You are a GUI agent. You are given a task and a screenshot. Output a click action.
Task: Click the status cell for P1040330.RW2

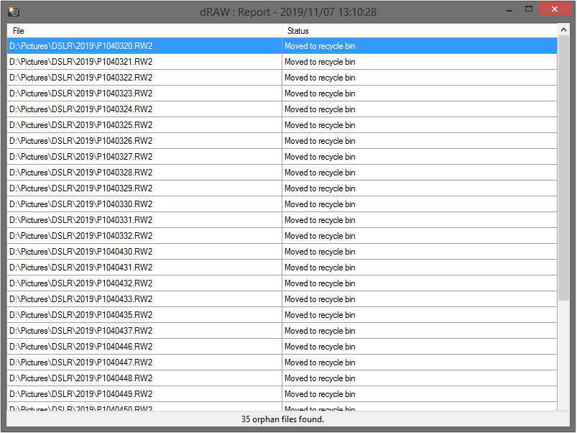click(420, 204)
